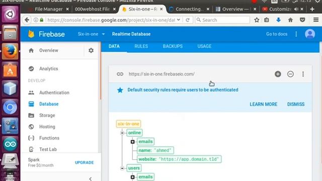
Task: Click the Analytics icon in sidebar
Action: (31, 69)
